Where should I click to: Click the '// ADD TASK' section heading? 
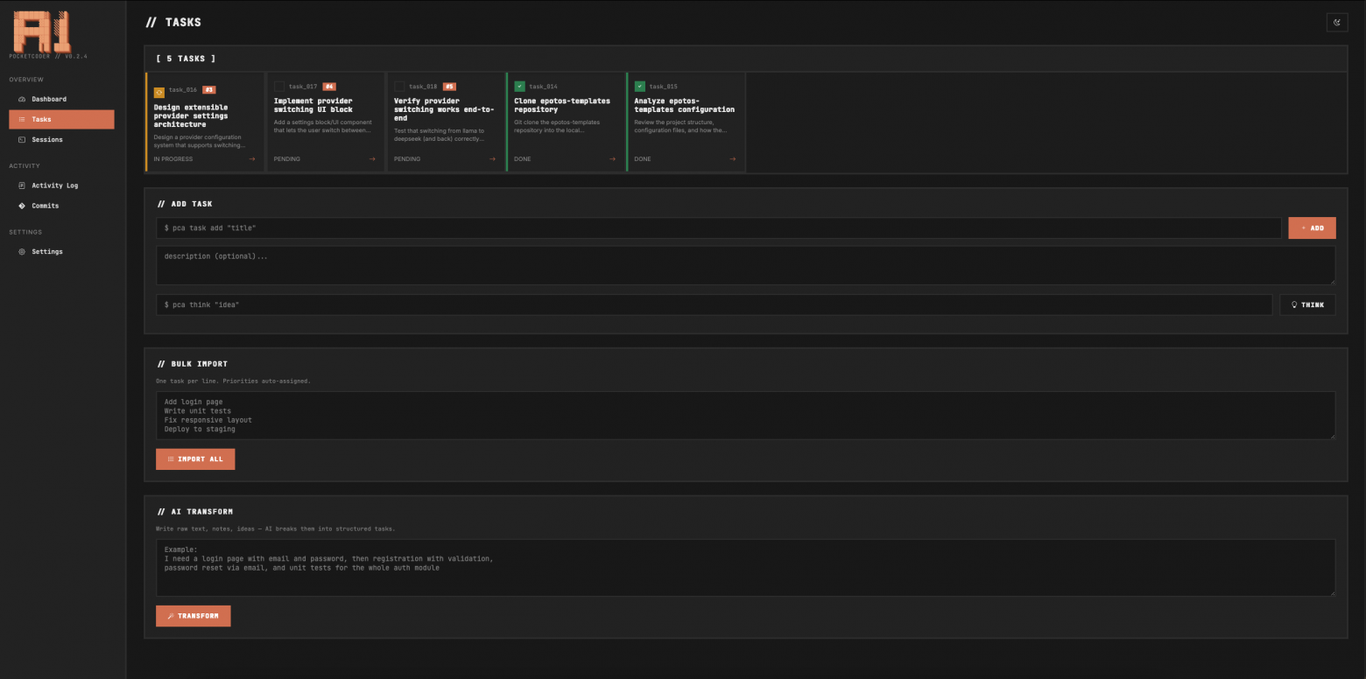click(185, 204)
